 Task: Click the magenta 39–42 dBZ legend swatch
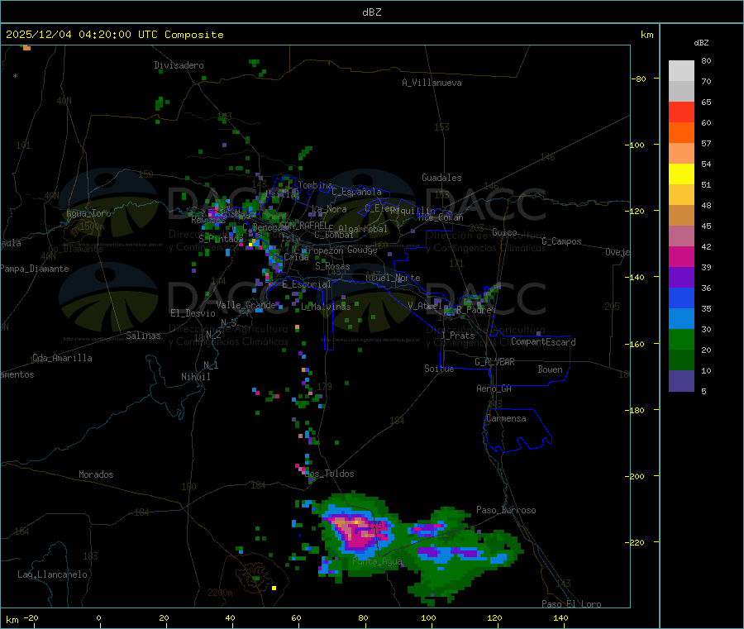(x=681, y=256)
